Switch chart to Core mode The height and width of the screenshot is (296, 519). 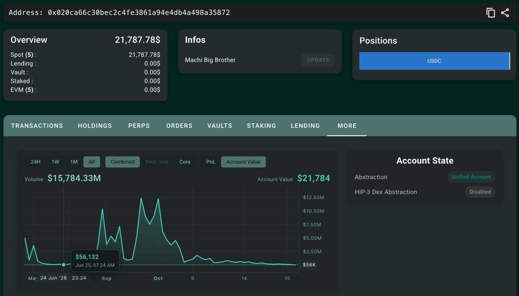tap(185, 162)
